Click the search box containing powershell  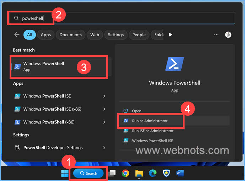[x=122, y=18]
